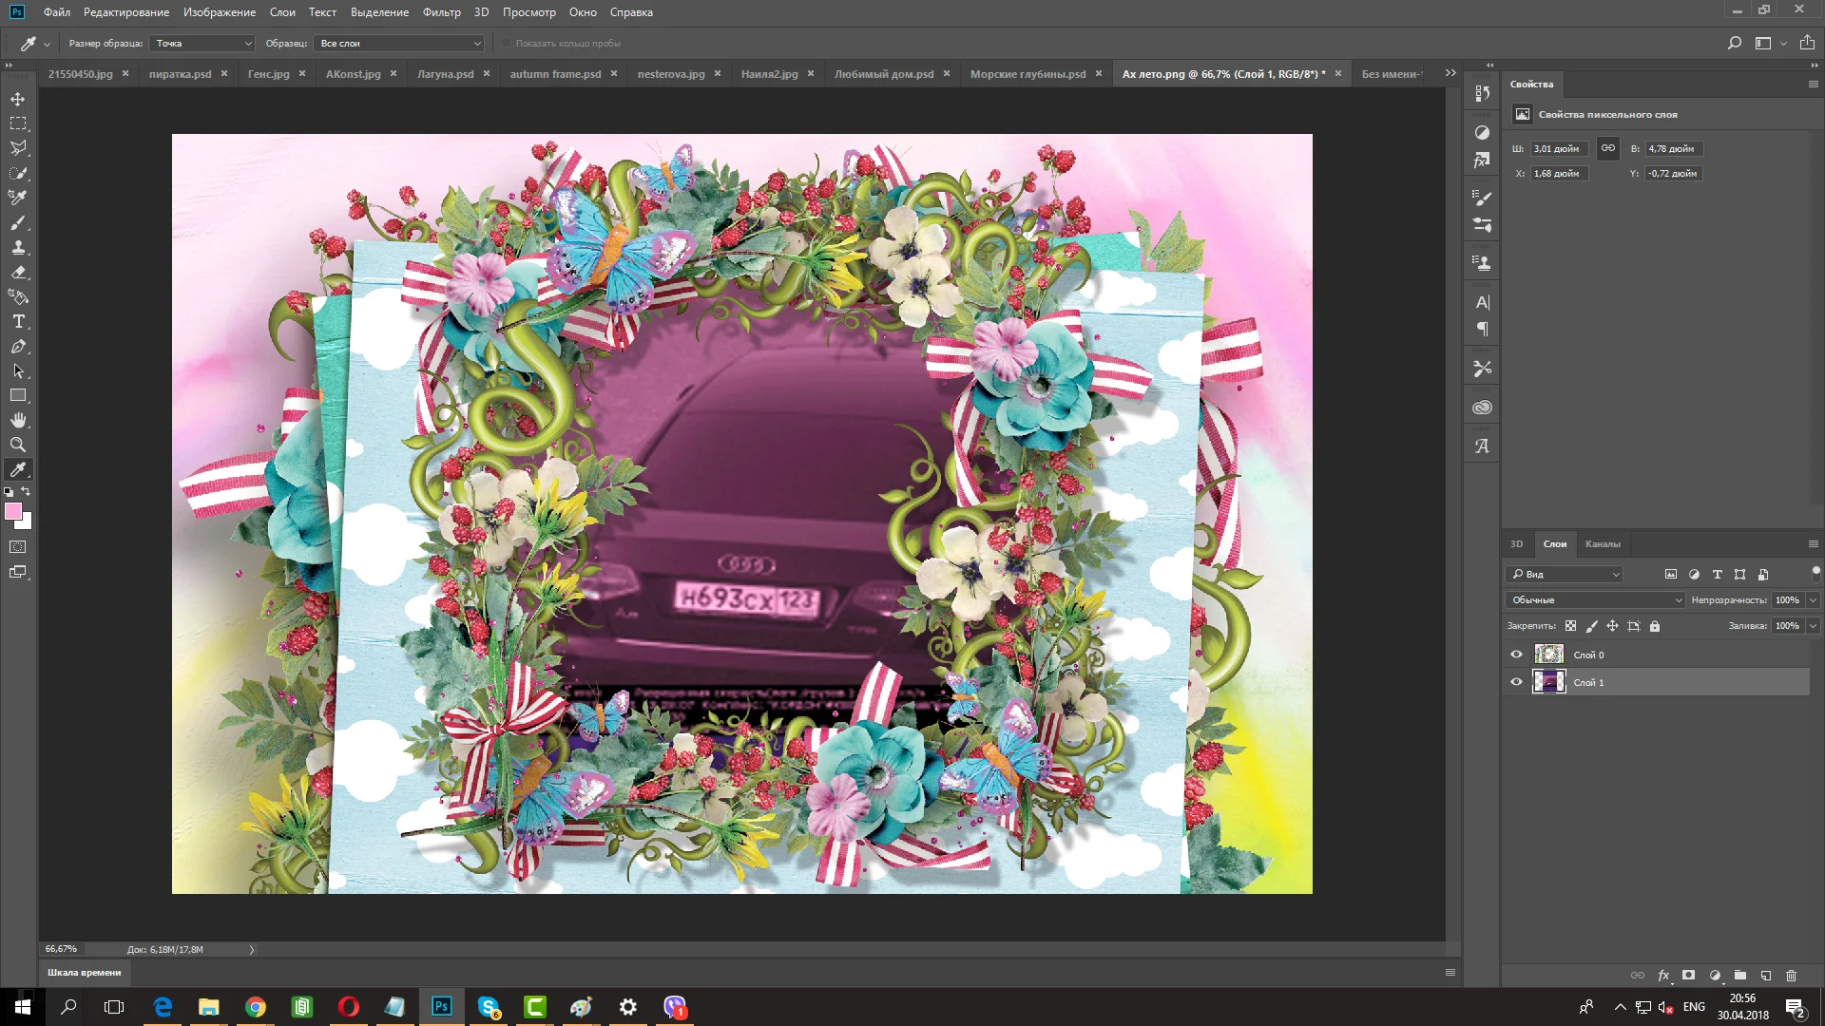The image size is (1825, 1026).
Task: Select the Move tool
Action: tap(18, 99)
